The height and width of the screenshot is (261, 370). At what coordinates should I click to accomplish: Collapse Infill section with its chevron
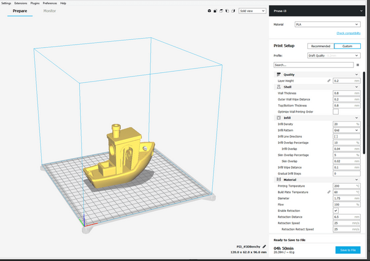357,118
